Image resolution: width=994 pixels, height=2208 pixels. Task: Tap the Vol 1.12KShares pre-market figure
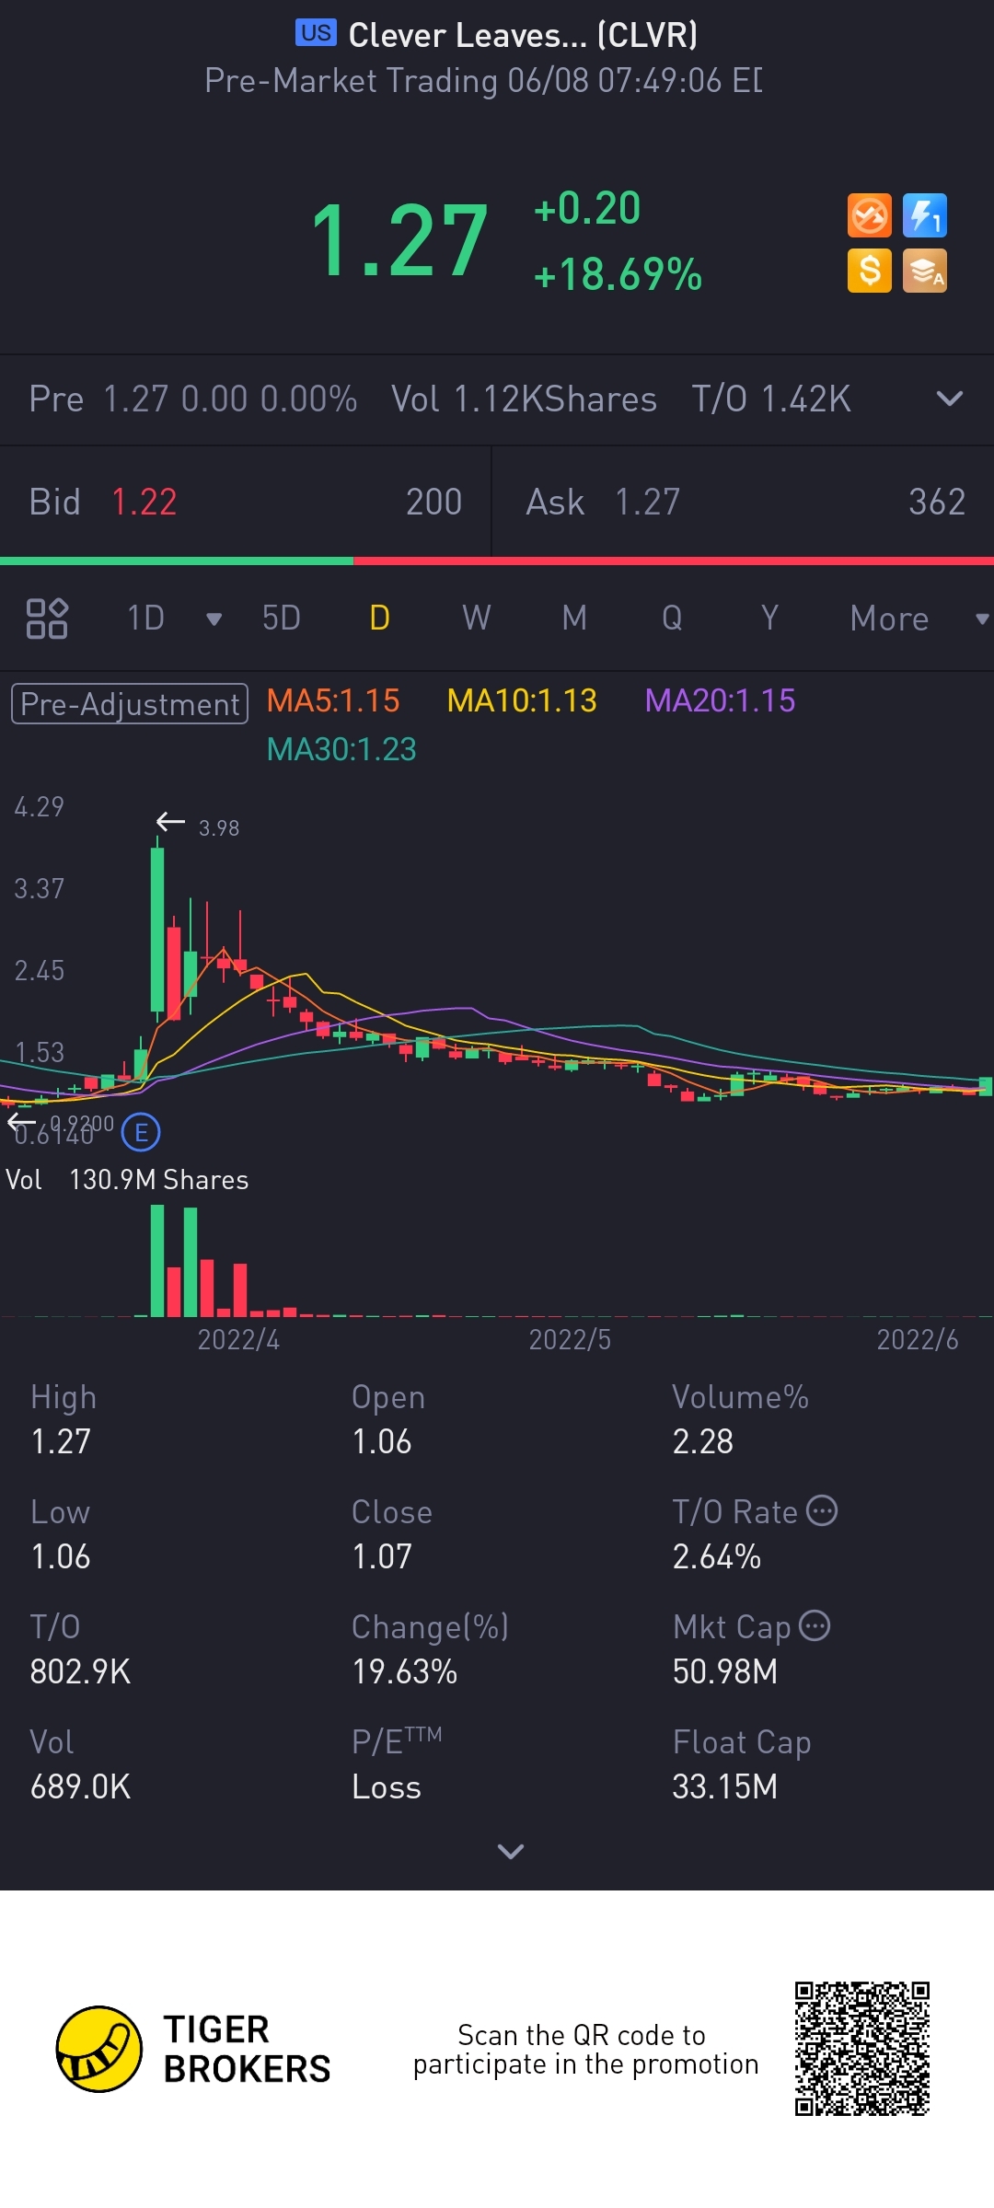coord(524,399)
